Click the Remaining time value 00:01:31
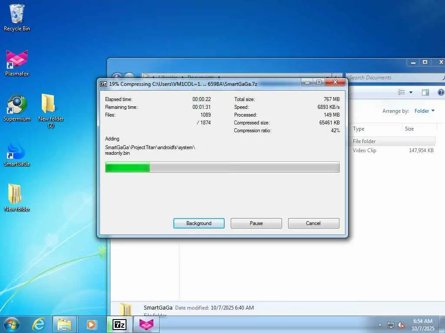The image size is (445, 333). [202, 107]
